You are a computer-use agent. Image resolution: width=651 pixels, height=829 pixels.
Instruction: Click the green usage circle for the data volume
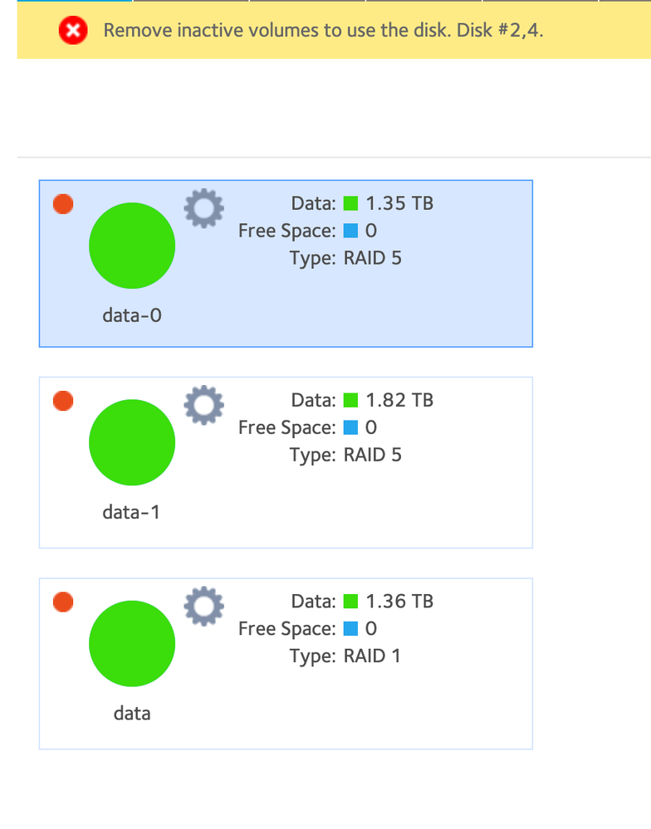point(132,643)
